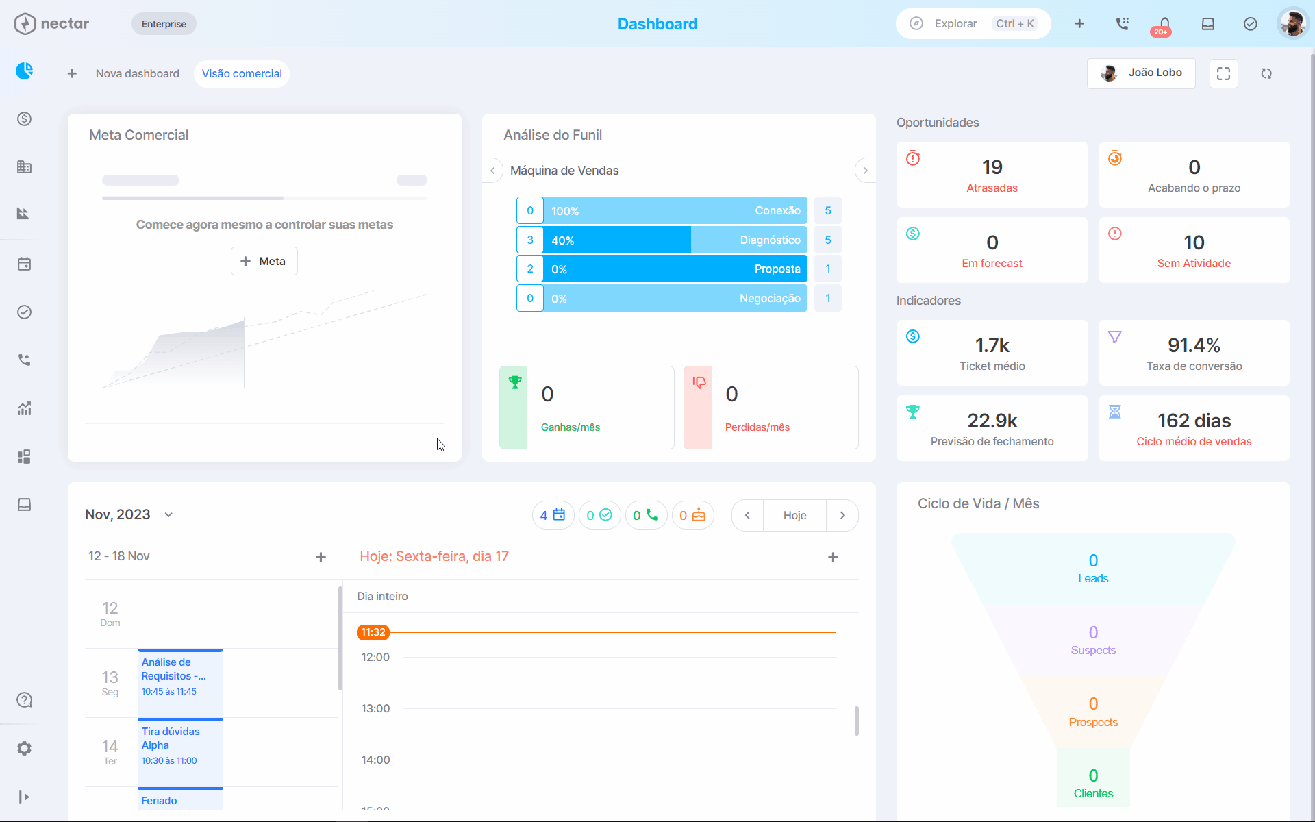Viewport: 1315px width, 822px height.
Task: Click the Ciclo médio de vendas card
Action: tap(1194, 428)
